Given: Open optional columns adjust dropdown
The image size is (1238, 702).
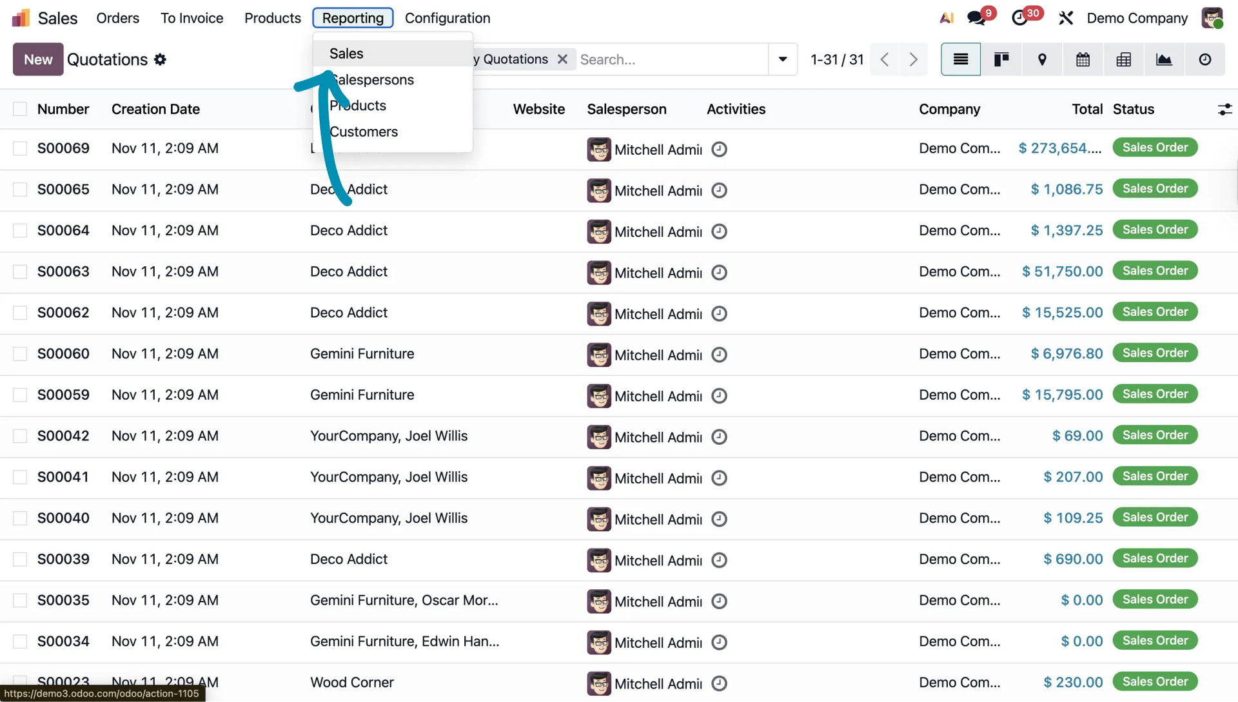Looking at the screenshot, I should pos(1224,110).
